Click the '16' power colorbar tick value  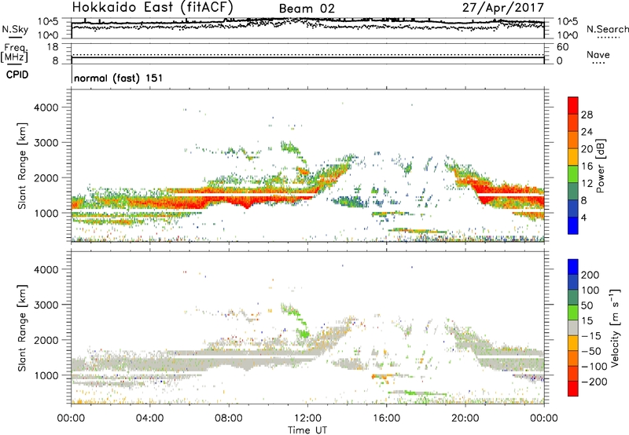click(587, 166)
